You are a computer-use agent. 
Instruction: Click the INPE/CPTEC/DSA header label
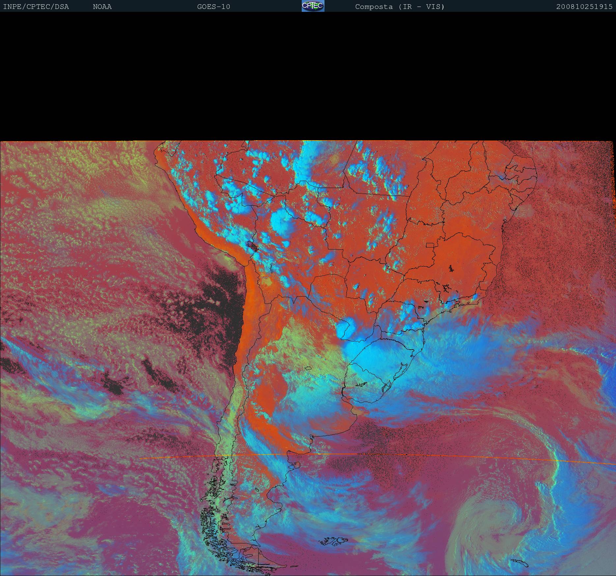tap(36, 7)
